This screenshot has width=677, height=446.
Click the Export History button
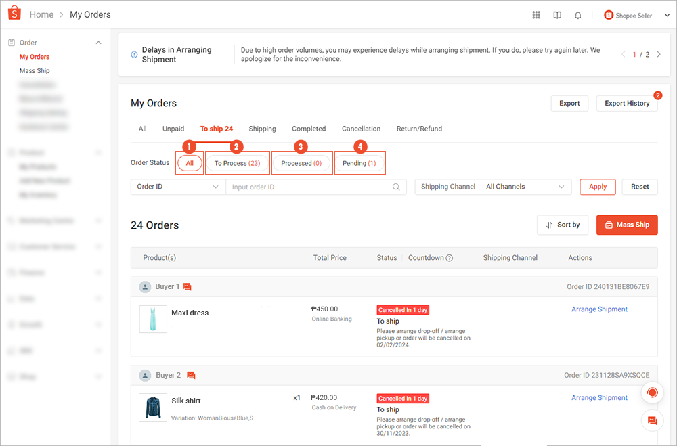627,104
